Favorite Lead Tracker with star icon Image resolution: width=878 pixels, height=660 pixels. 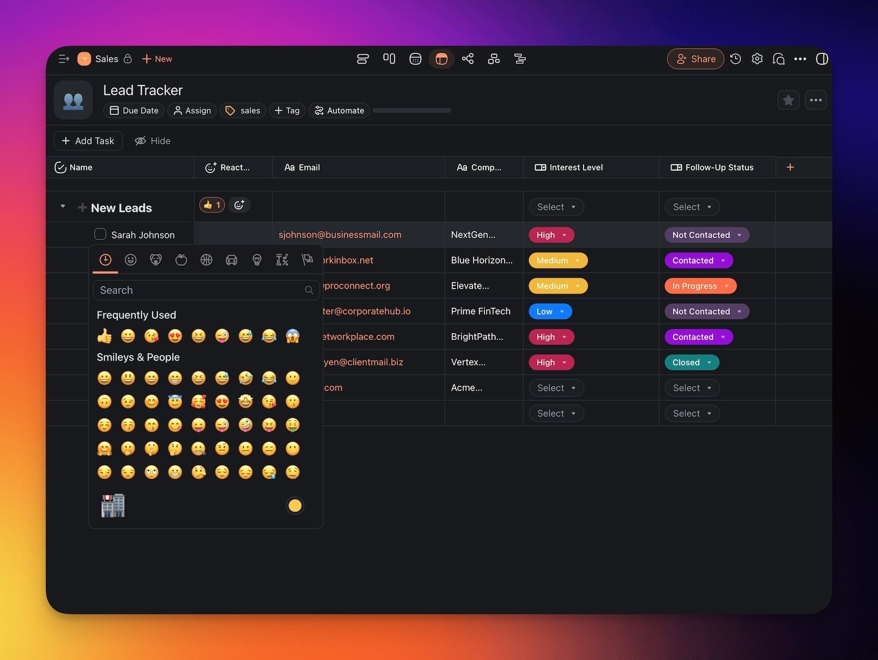pyautogui.click(x=788, y=100)
